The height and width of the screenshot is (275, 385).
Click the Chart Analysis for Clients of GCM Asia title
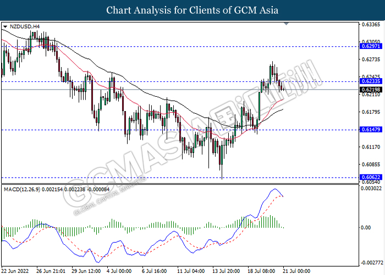[x=193, y=10]
